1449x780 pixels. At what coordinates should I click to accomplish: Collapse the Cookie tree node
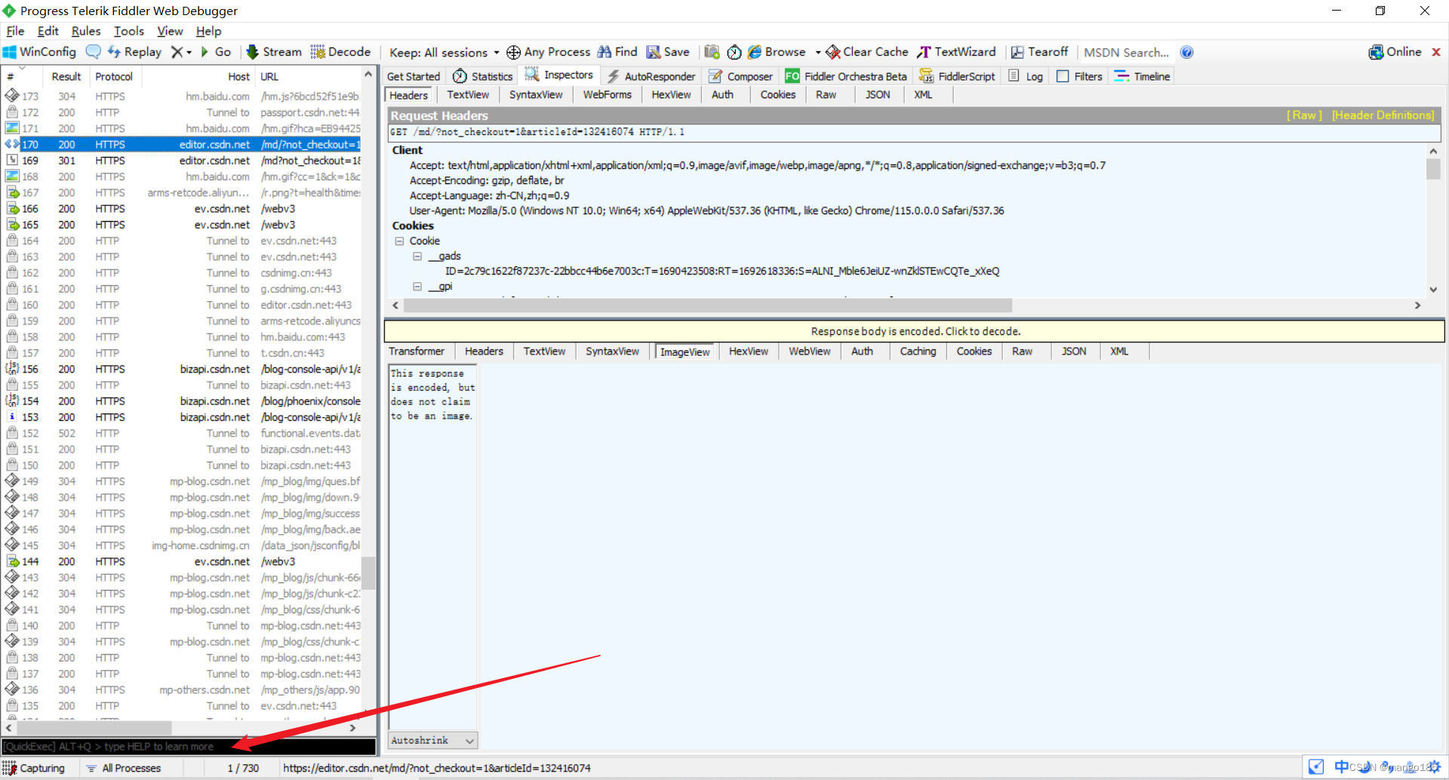tap(399, 241)
